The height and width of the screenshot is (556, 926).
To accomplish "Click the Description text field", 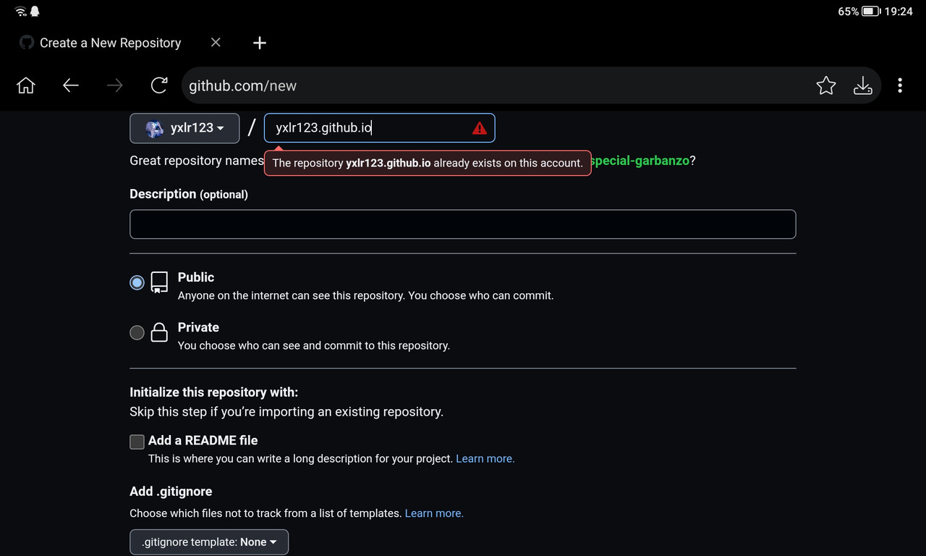I will click(462, 224).
